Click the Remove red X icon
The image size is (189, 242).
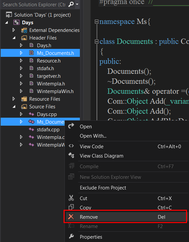(71, 217)
